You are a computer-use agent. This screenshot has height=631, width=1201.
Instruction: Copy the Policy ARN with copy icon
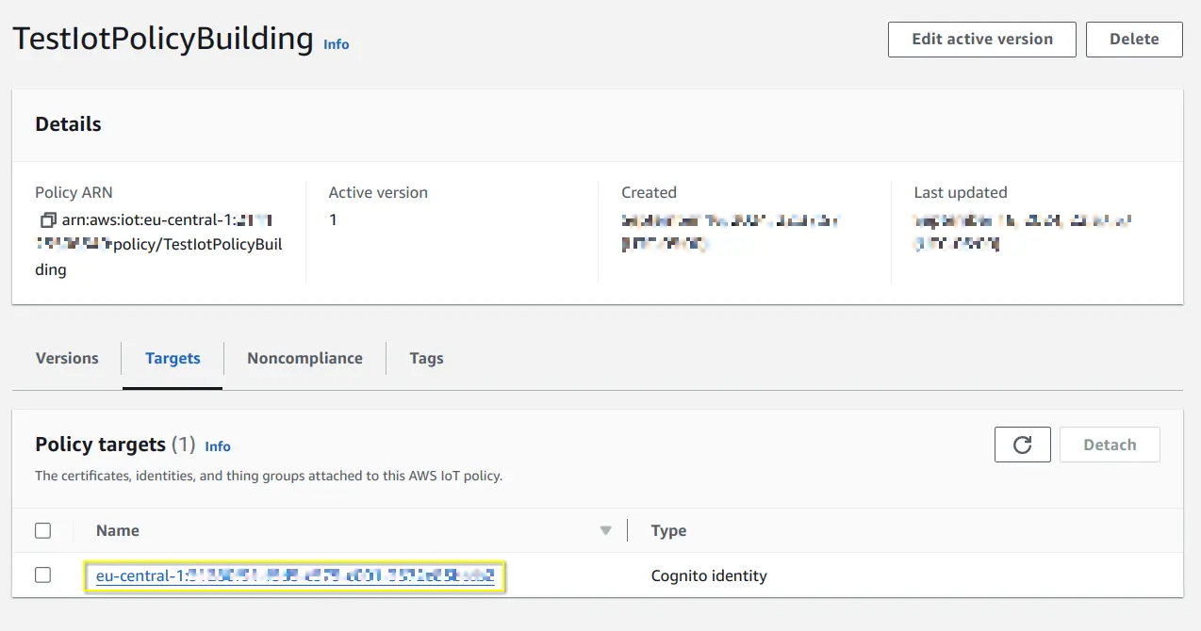point(48,220)
